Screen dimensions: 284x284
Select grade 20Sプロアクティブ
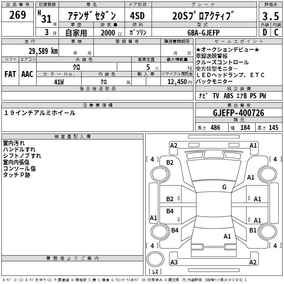(203, 16)
